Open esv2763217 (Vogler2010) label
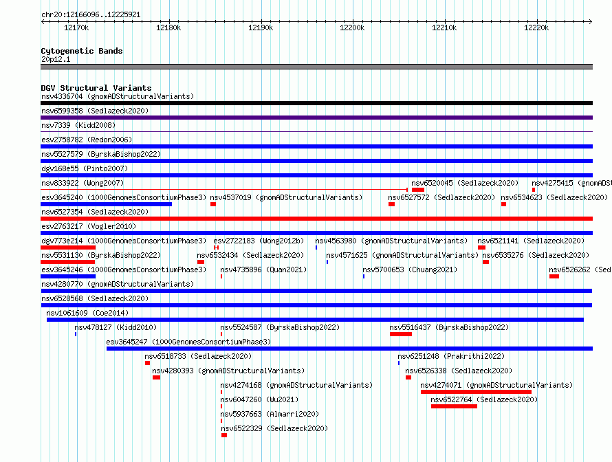The image size is (612, 462). click(x=89, y=226)
